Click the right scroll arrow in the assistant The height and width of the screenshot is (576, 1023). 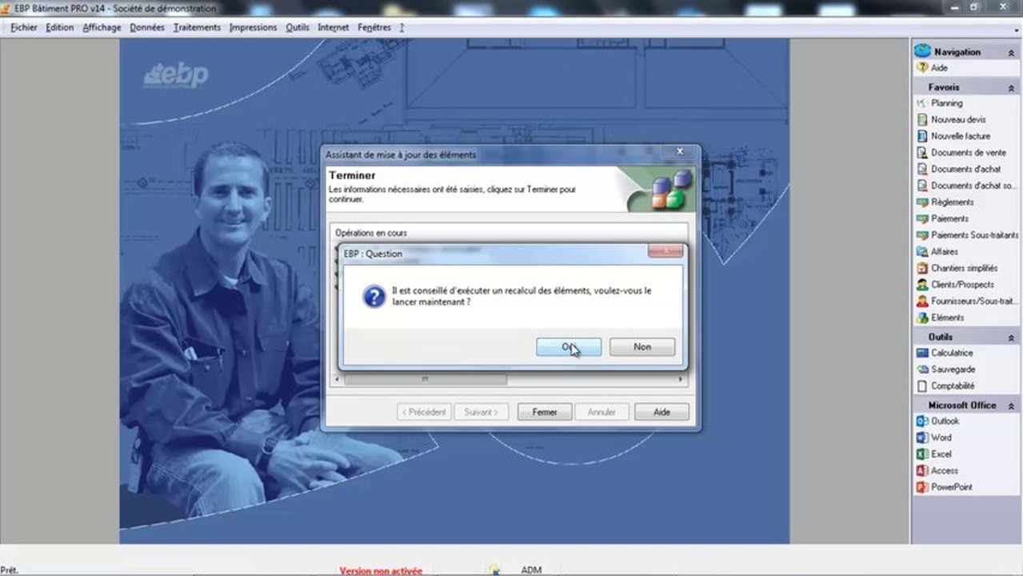(681, 379)
